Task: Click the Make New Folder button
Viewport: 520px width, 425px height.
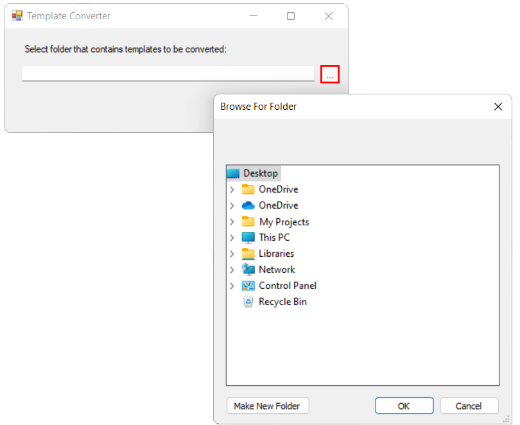Action: [x=268, y=406]
